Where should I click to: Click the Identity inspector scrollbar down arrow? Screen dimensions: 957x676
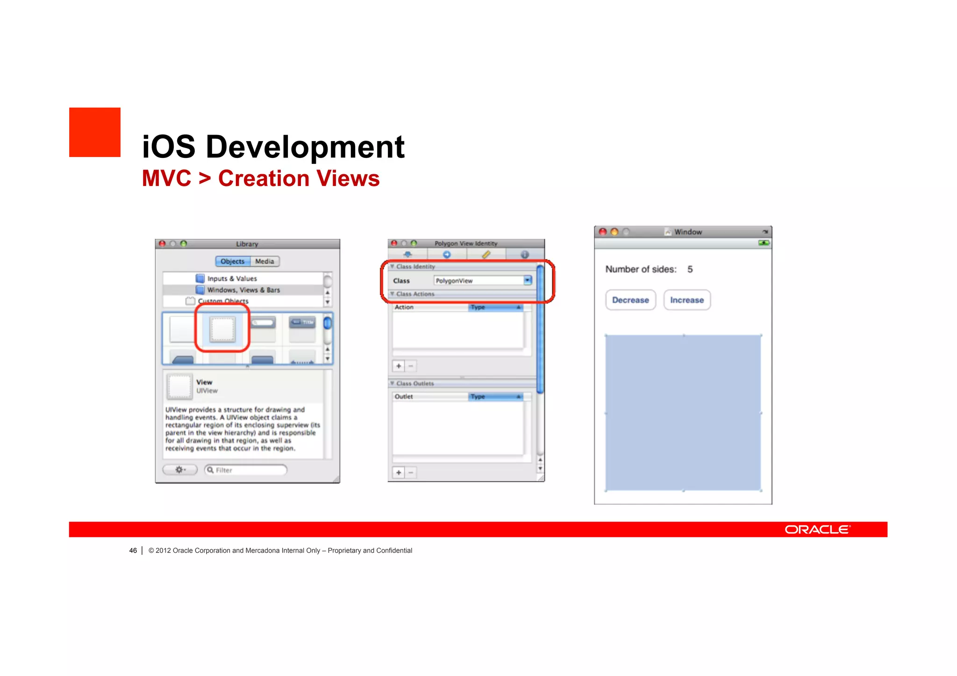[x=540, y=468]
